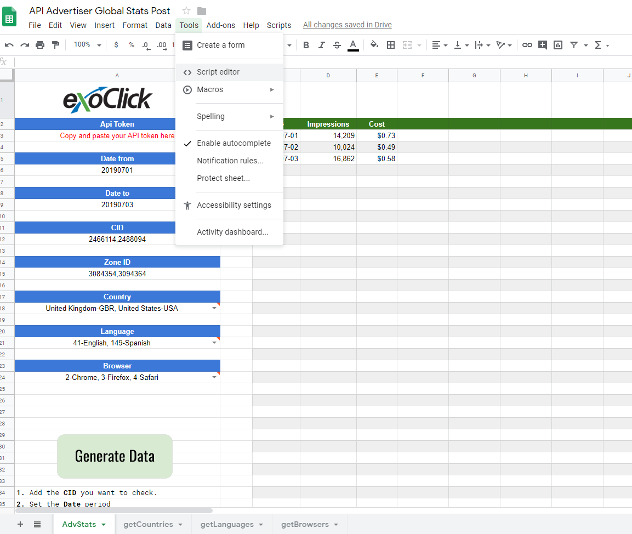Viewport: 632px width, 534px height.
Task: Expand the Spelling submenu
Action: (x=229, y=116)
